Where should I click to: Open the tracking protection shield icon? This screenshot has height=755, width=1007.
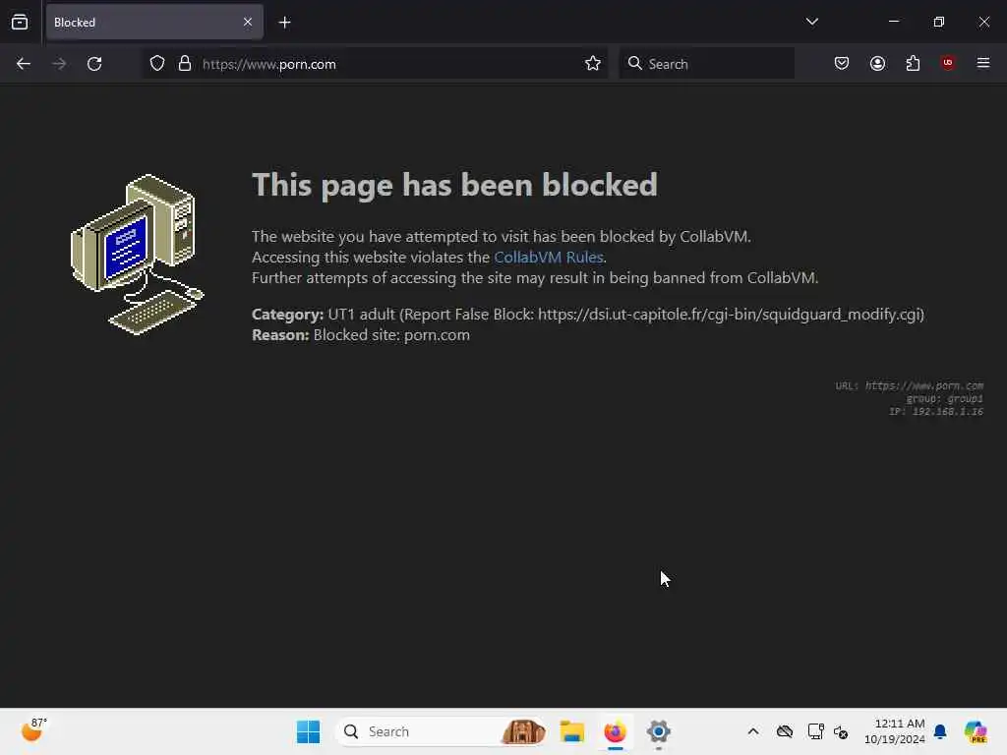tap(157, 64)
